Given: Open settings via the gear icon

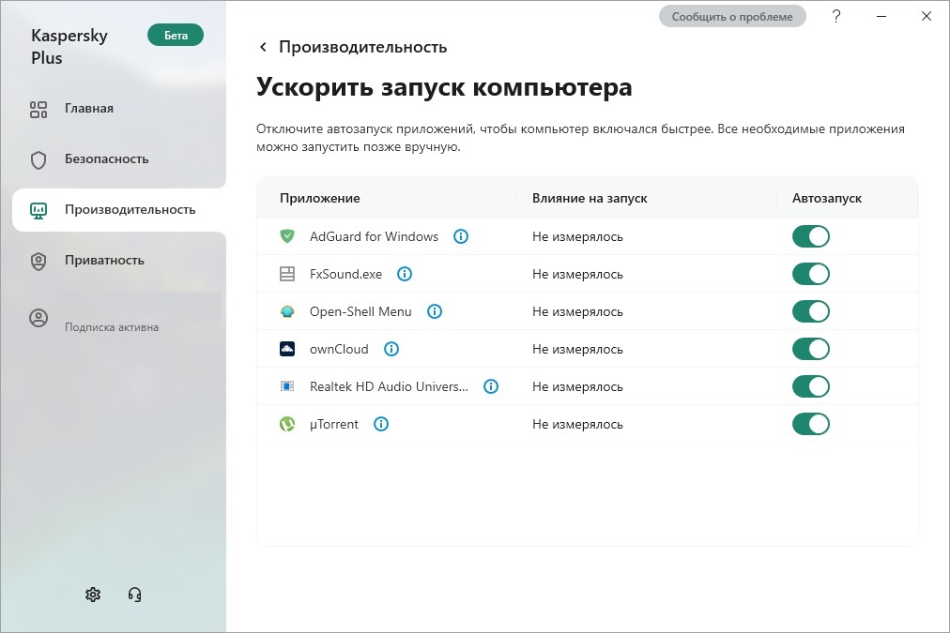Looking at the screenshot, I should (x=93, y=595).
